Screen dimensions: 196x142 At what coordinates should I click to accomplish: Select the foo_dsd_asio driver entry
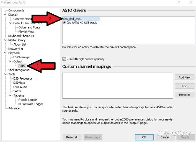[x=72, y=19]
